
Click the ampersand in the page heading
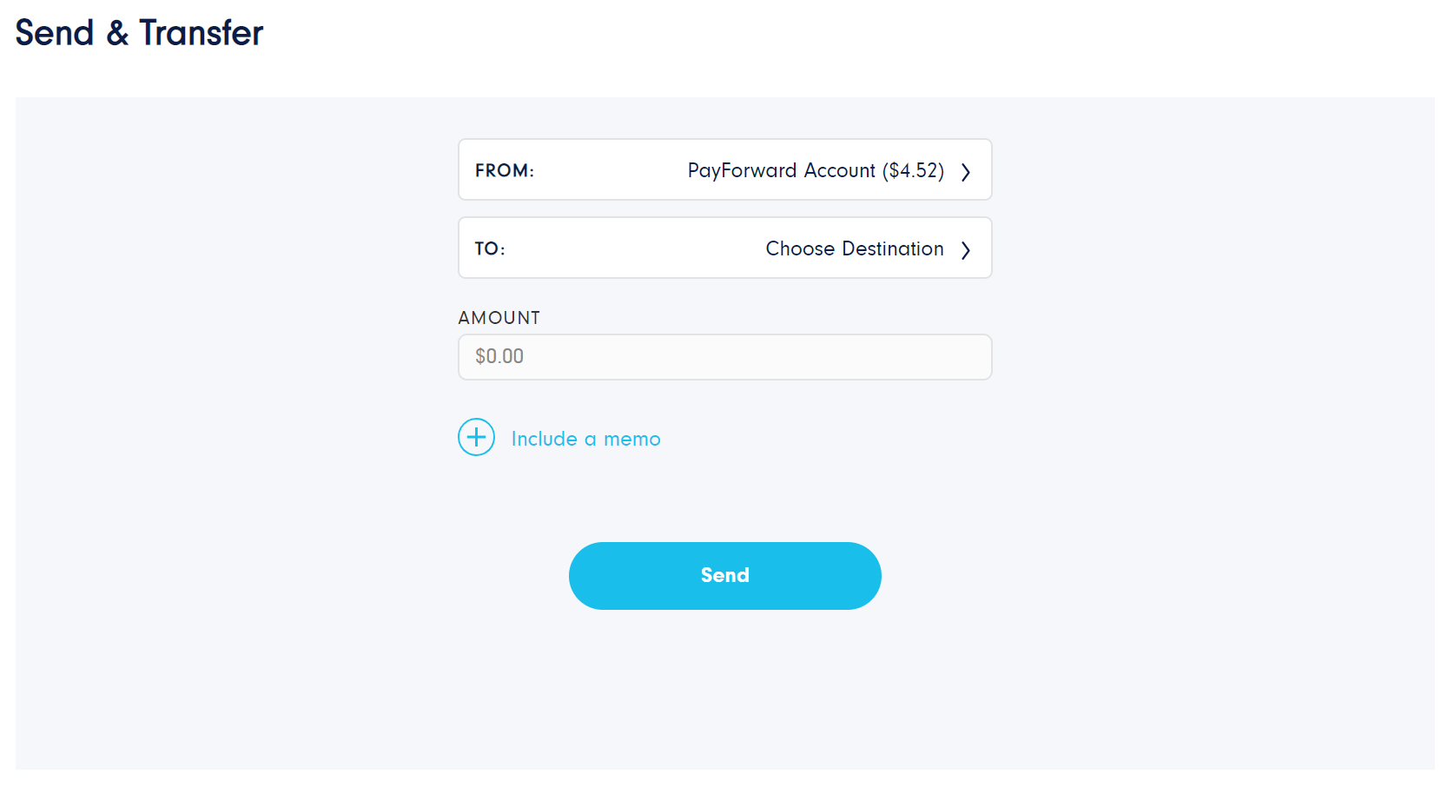click(x=117, y=33)
